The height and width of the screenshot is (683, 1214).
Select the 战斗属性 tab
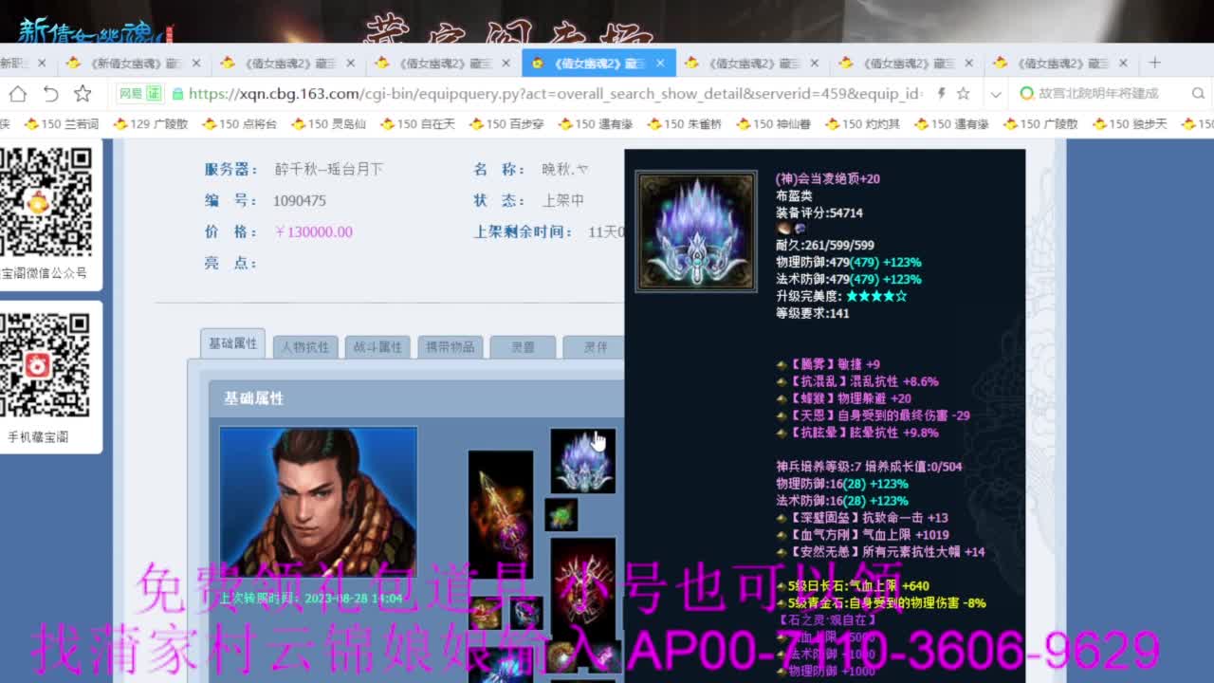pos(377,346)
